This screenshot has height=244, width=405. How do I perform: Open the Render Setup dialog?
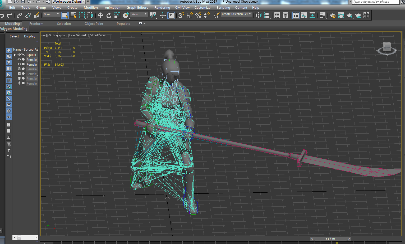point(333,16)
